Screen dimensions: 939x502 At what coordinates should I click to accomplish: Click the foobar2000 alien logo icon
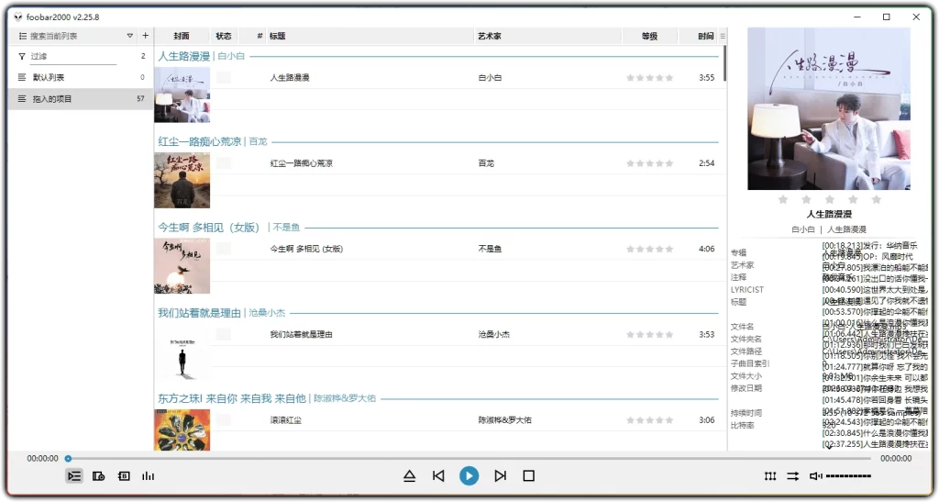coord(18,17)
